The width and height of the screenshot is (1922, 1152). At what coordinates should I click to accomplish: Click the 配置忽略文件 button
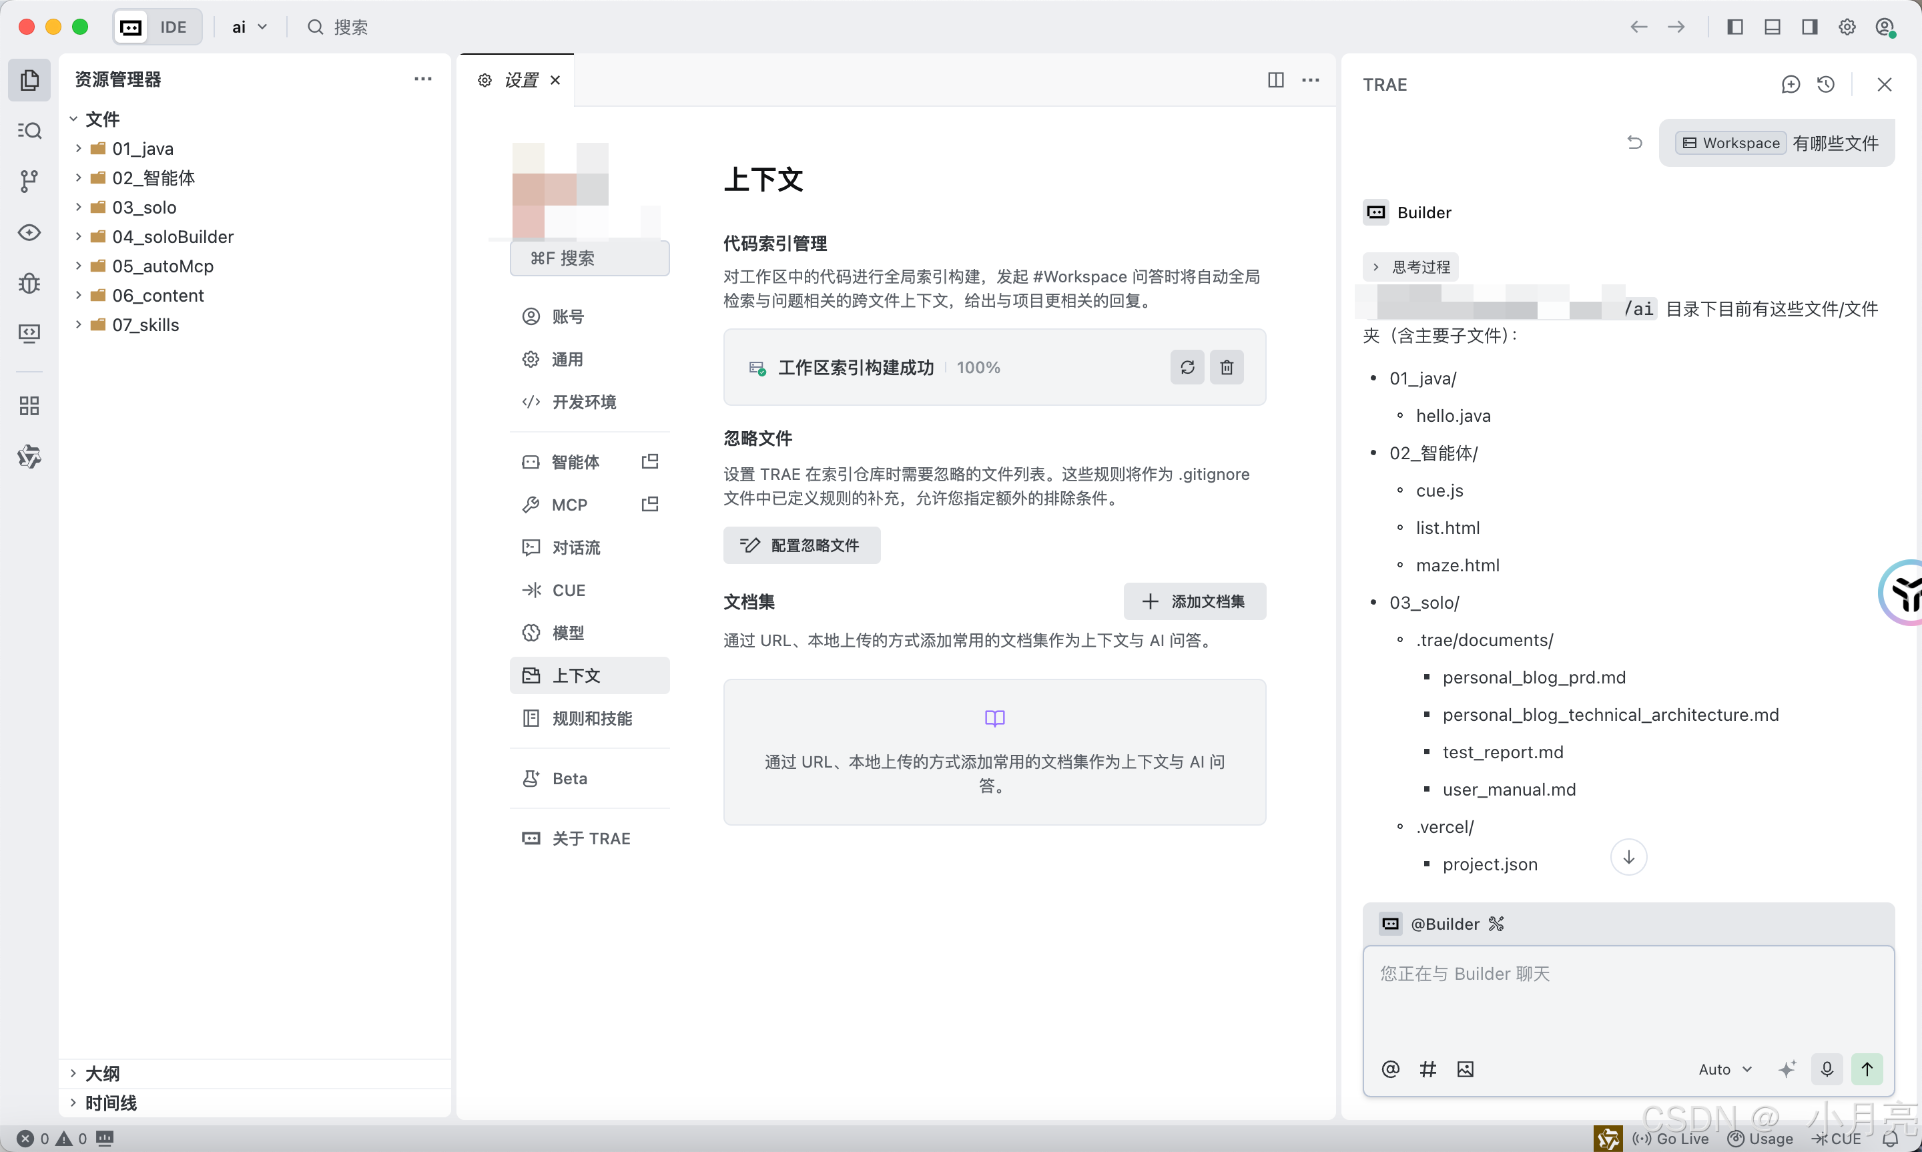pos(802,545)
